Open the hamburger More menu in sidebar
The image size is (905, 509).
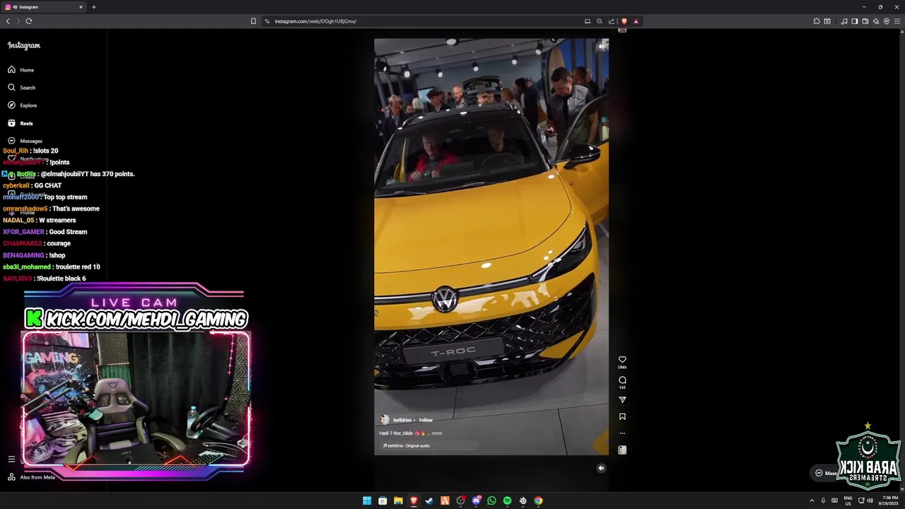click(x=11, y=459)
